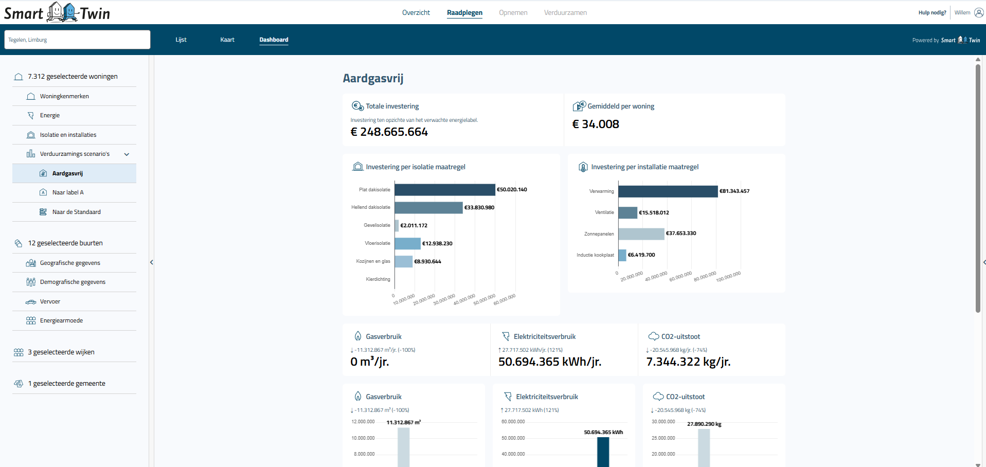The width and height of the screenshot is (986, 467).
Task: Click the Totale investering euro icon
Action: pyautogui.click(x=355, y=105)
